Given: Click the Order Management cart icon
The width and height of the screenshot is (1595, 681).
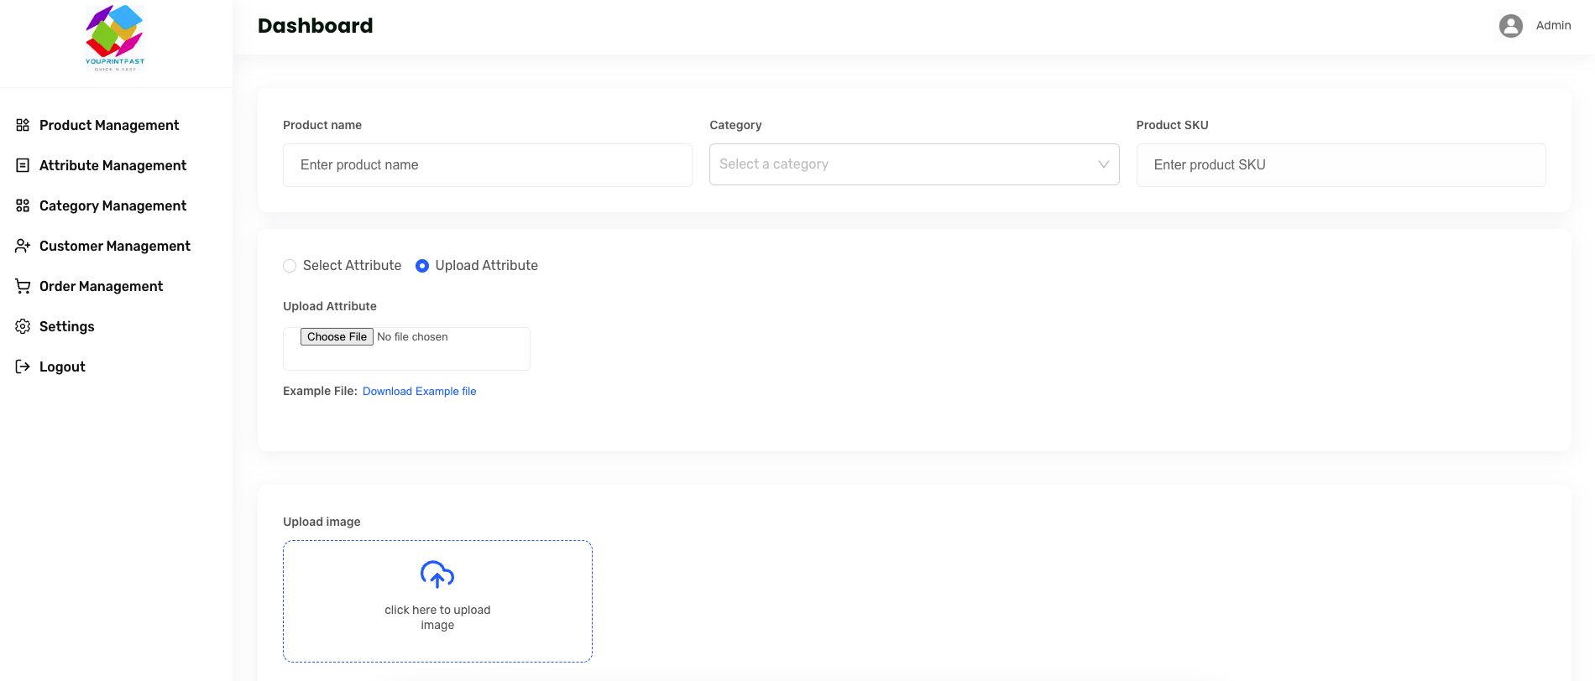Looking at the screenshot, I should [23, 286].
